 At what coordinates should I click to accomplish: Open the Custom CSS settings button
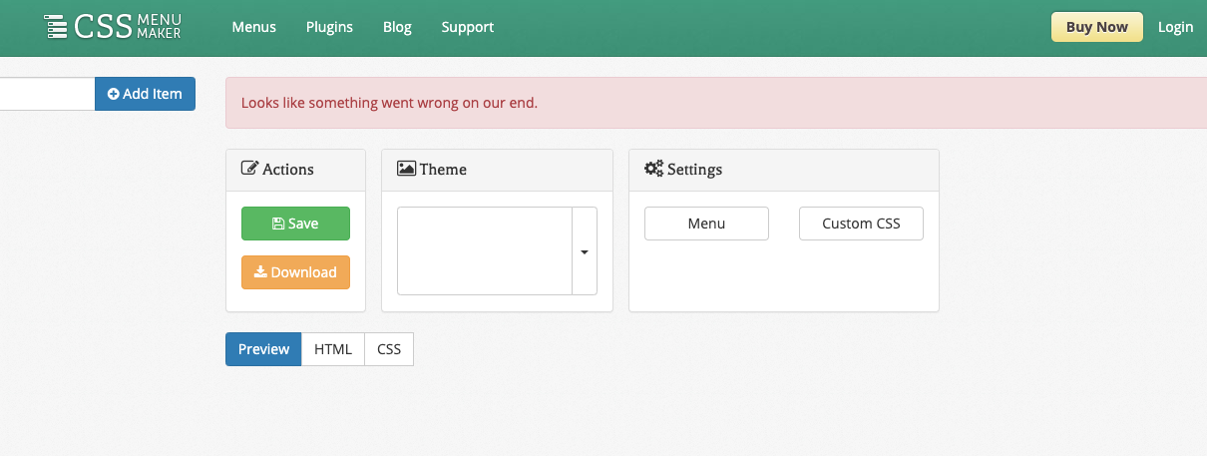pyautogui.click(x=861, y=224)
